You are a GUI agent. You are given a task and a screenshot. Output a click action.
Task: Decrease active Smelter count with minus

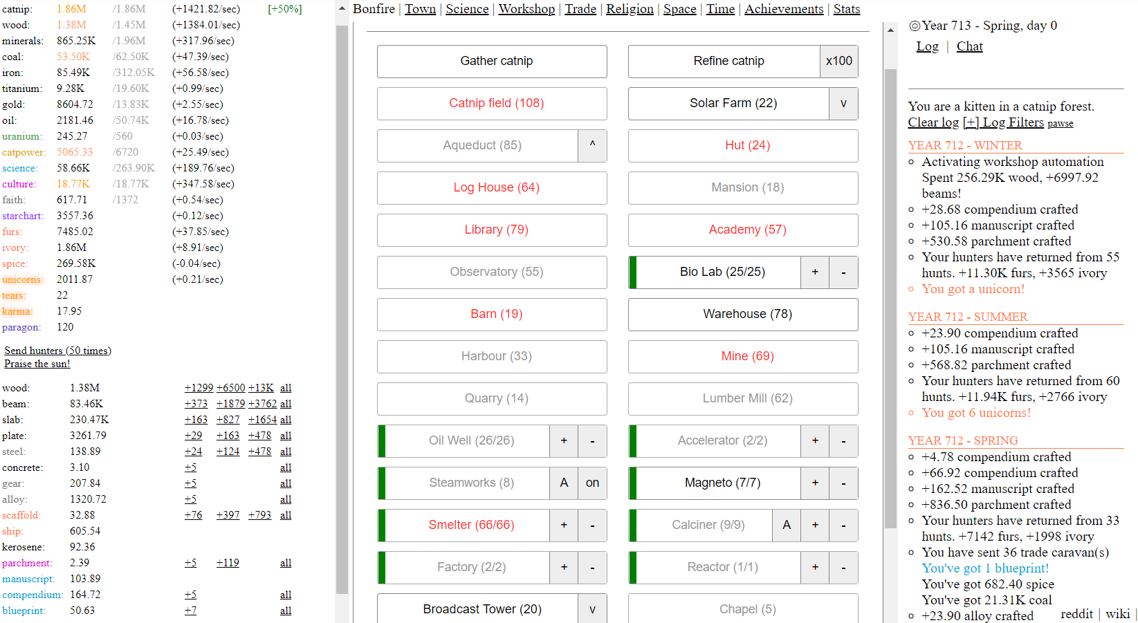point(591,526)
